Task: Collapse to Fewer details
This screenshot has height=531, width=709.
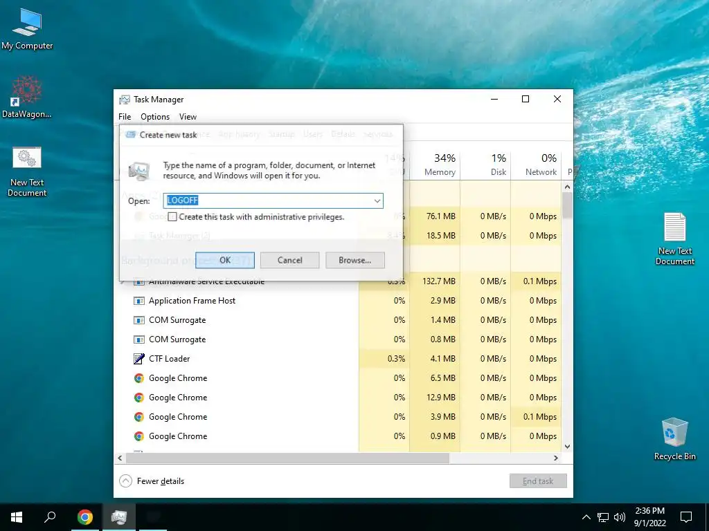Action: (x=152, y=481)
